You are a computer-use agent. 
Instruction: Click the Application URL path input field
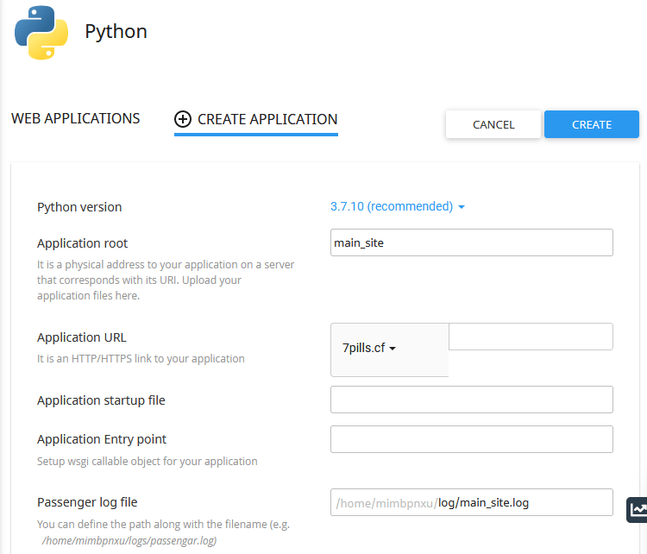pos(531,337)
